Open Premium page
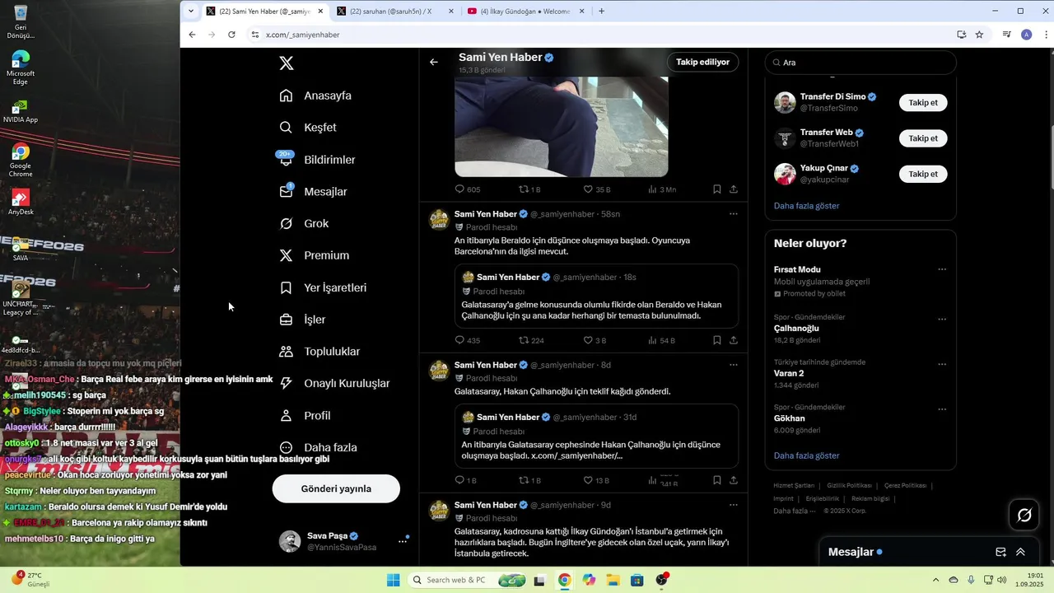The image size is (1054, 593). (x=315, y=255)
